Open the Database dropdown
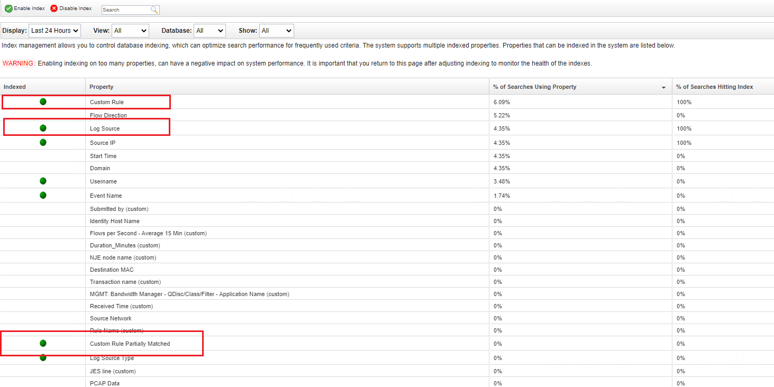Viewport: 774px width, 387px height. pos(210,31)
